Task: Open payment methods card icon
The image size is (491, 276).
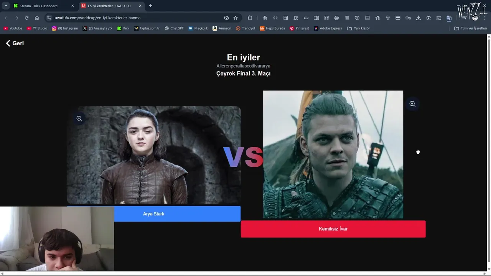Action: click(x=398, y=18)
